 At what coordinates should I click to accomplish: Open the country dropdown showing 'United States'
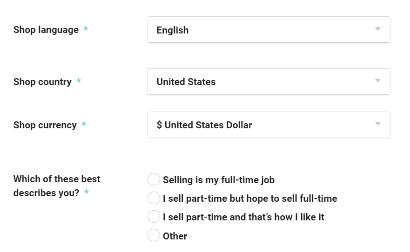261,82
